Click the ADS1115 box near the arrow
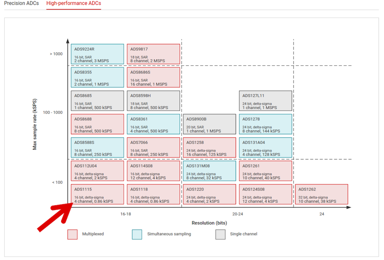 coord(97,194)
